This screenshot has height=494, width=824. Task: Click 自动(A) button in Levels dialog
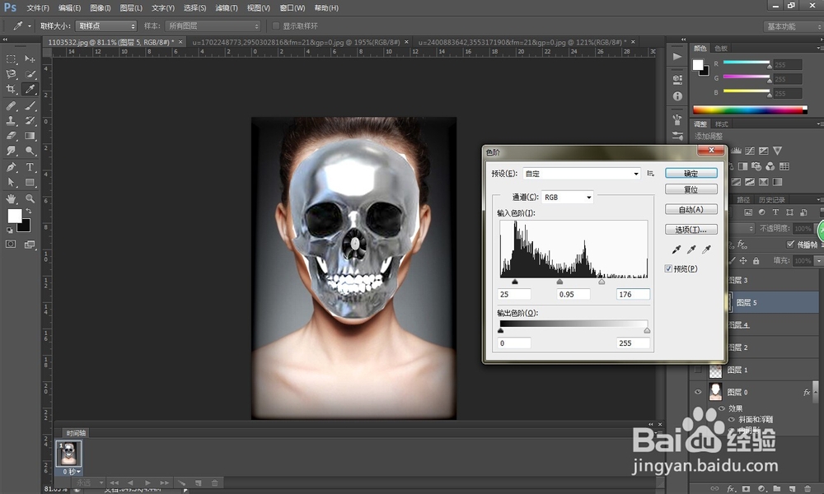(691, 209)
